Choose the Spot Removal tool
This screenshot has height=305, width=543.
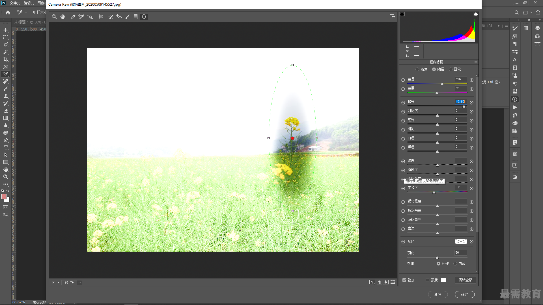click(111, 17)
